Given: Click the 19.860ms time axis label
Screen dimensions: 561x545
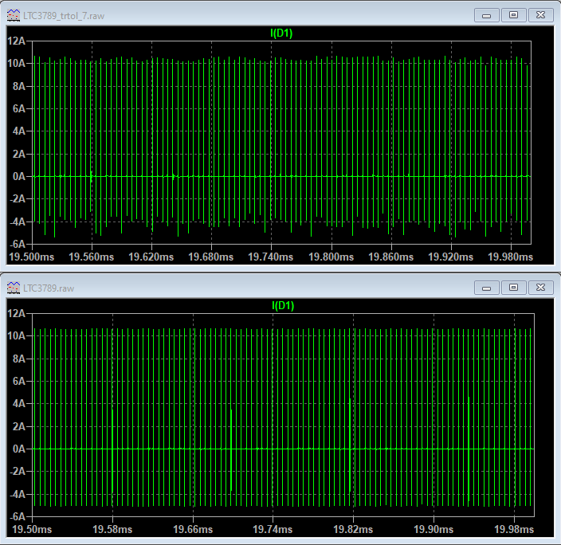Looking at the screenshot, I should 390,257.
